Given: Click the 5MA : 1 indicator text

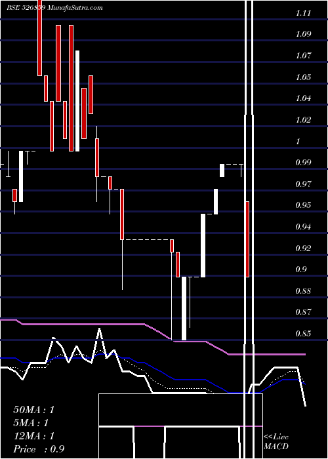Looking at the screenshot, I should coord(31,423).
